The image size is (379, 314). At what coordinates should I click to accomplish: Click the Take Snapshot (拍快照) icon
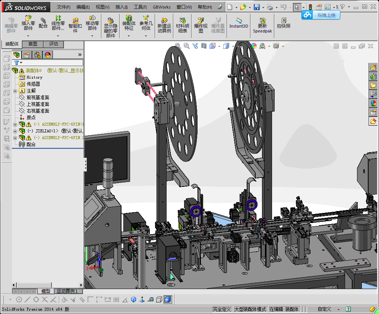click(284, 23)
